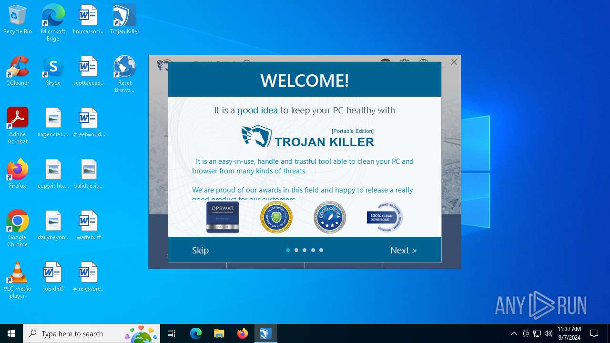The height and width of the screenshot is (343, 610).
Task: Select the wirelesspre document icon
Action: (x=89, y=277)
